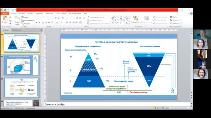Open the Заменить replace dropdown
This screenshot has height=118, width=211.
175,20
